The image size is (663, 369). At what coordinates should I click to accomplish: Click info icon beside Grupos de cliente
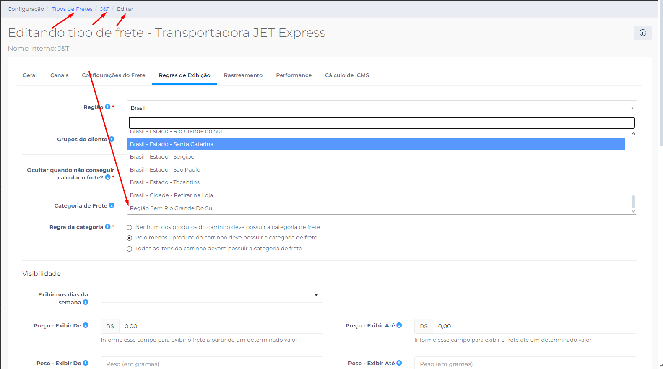click(x=112, y=139)
